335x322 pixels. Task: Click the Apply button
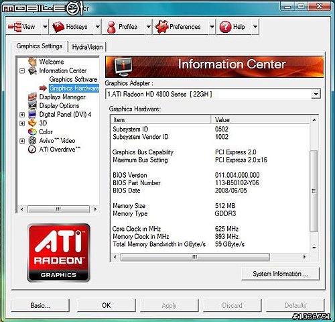(169, 305)
